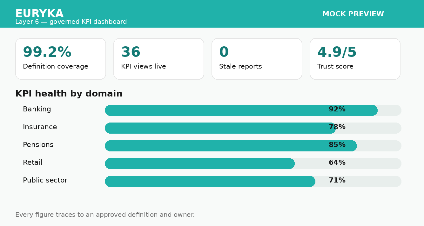Open the Stale reports card
Image resolution: width=424 pixels, height=226 pixels.
coord(257,59)
